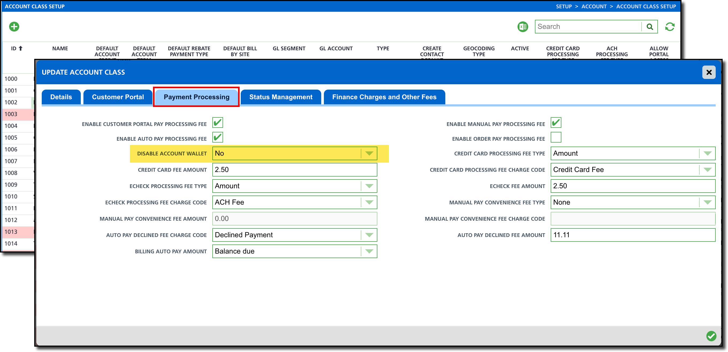Open Billing Auto Pay Amount dropdown
Image resolution: width=728 pixels, height=352 pixels.
369,251
